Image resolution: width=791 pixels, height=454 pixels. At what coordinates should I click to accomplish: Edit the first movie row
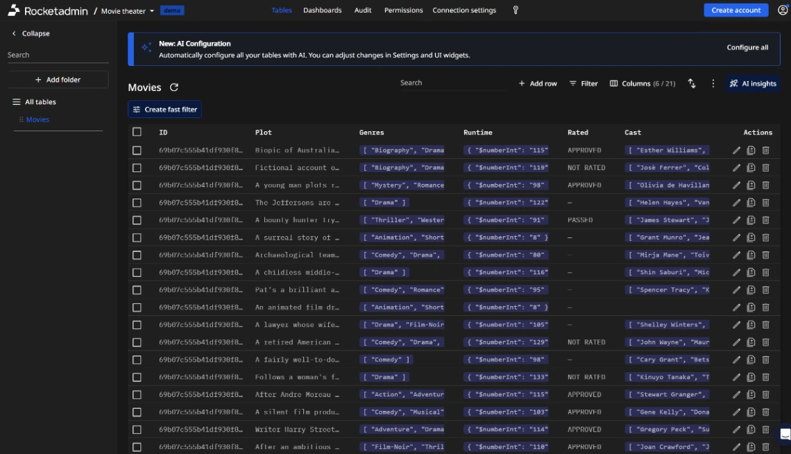pos(736,150)
